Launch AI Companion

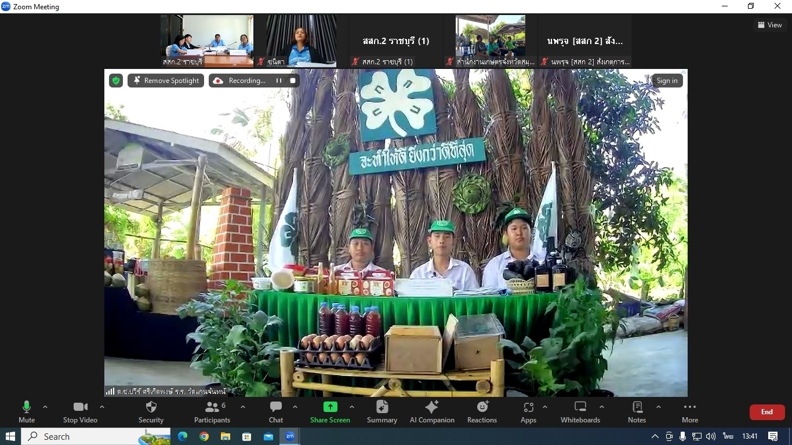click(432, 411)
